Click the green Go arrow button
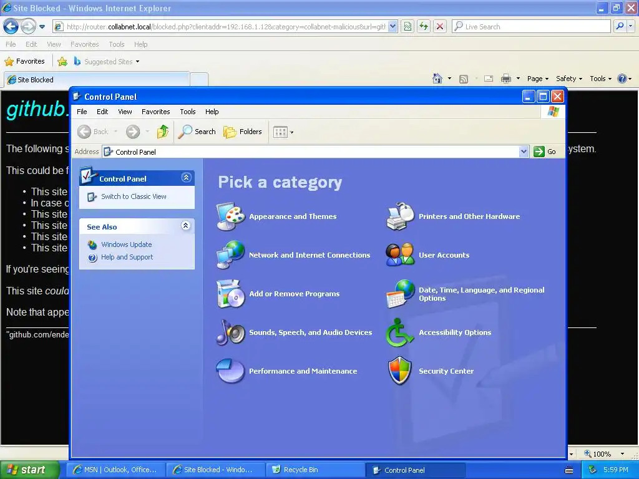The height and width of the screenshot is (479, 639). pos(539,152)
